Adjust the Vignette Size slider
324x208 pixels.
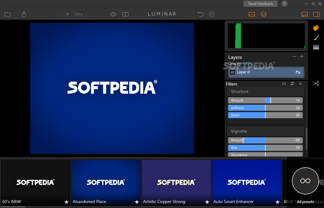(265, 148)
